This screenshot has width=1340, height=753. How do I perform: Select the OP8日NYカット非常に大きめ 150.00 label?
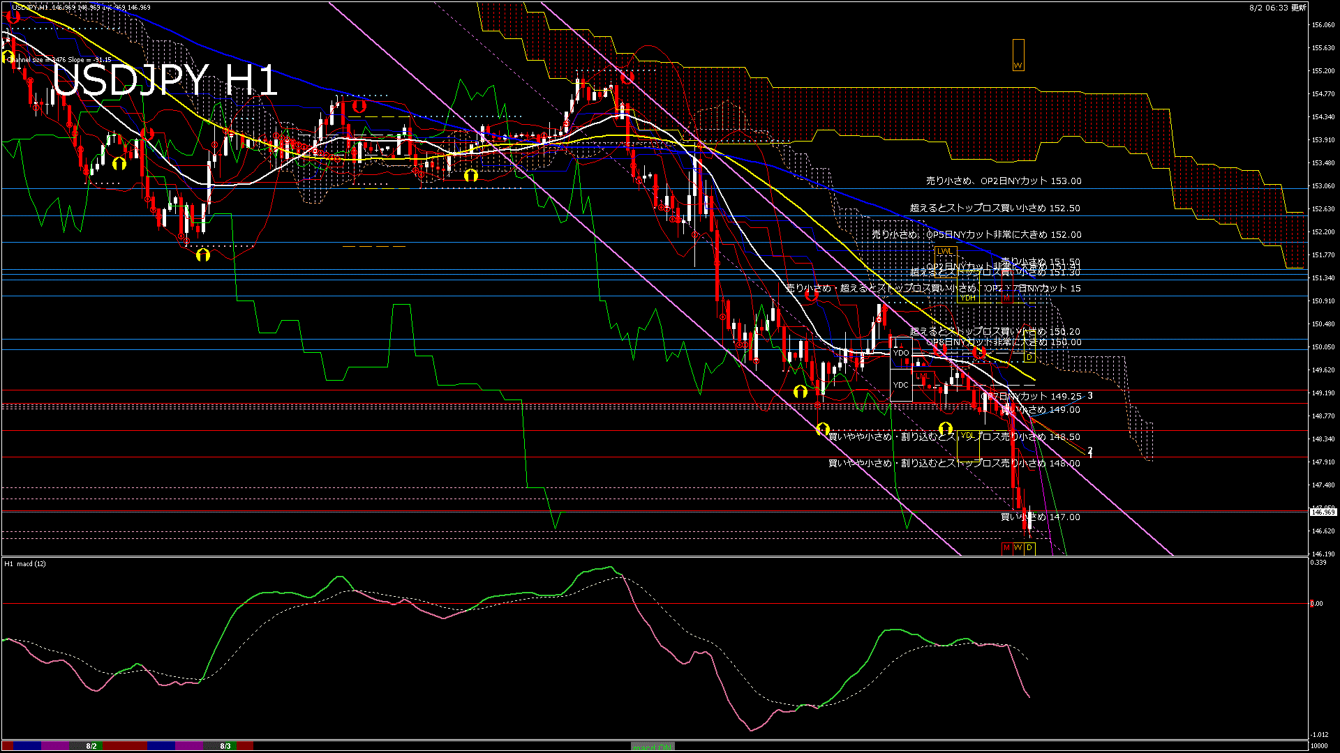pos(1004,342)
